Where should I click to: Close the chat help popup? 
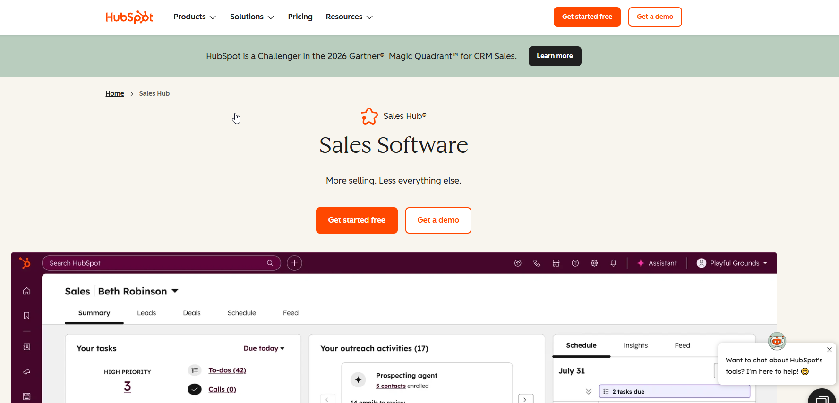click(x=830, y=350)
